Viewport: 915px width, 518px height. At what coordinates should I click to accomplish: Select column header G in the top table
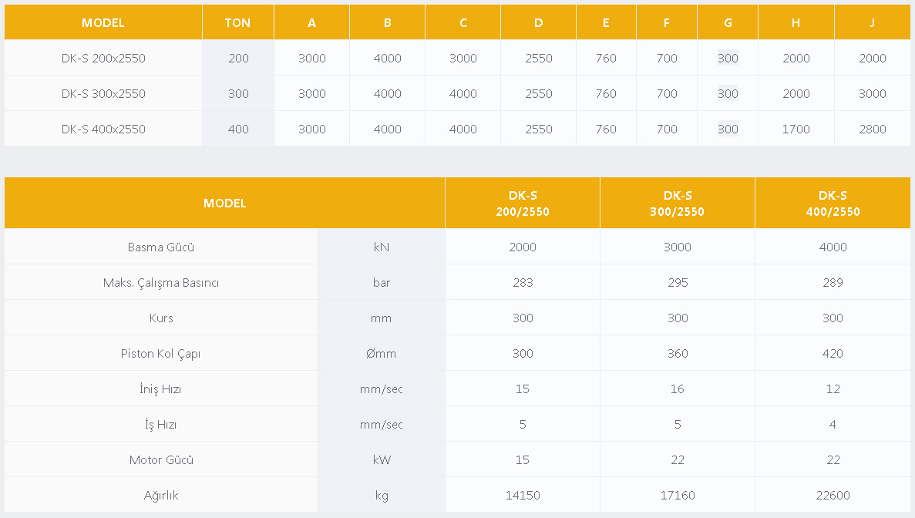[x=728, y=23]
